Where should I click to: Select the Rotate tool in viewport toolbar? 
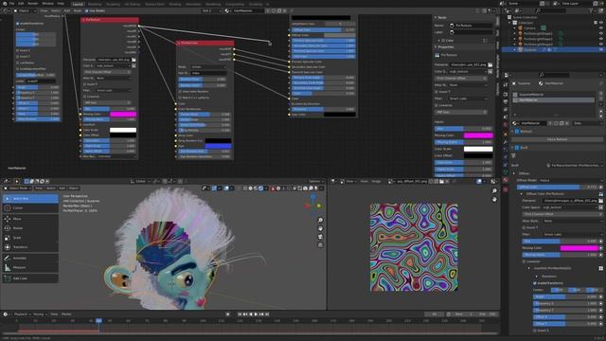tap(30, 228)
